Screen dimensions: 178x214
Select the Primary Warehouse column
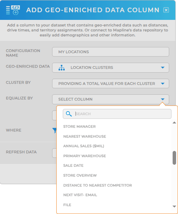[x=85, y=156]
